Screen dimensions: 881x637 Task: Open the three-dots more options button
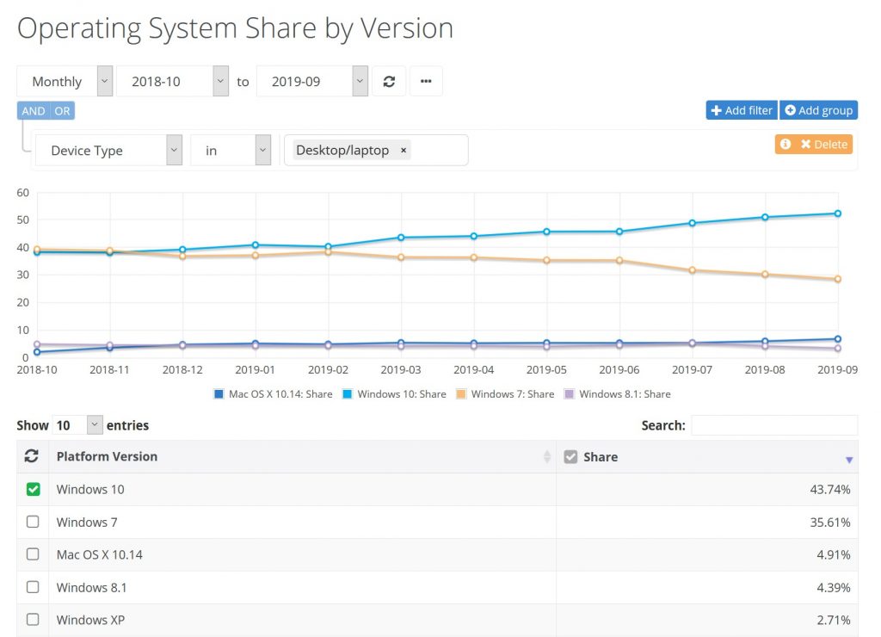[x=426, y=82]
